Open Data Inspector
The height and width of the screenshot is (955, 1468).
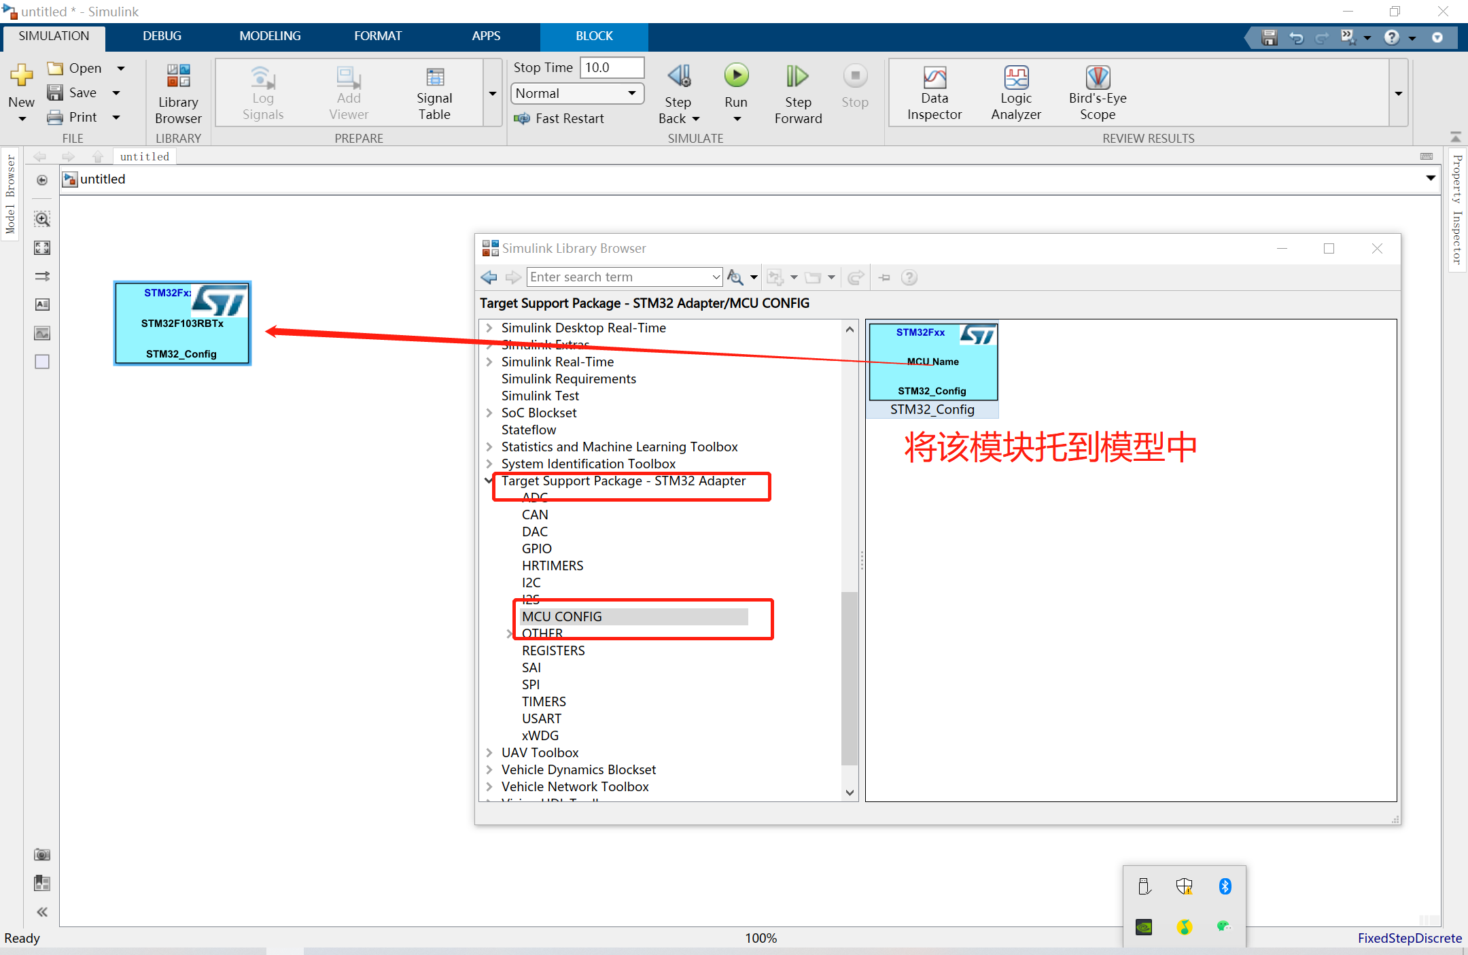click(x=934, y=94)
